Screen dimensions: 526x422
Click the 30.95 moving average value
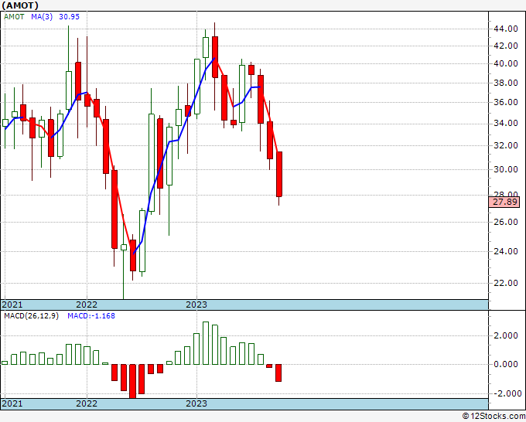pos(69,16)
